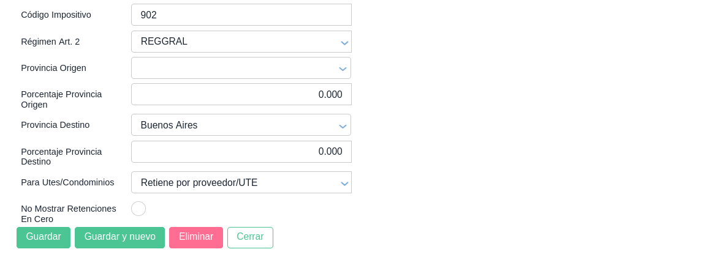This screenshot has height=271, width=728.
Task: Click the Porcentaje Provincia Destino label
Action: click(x=61, y=157)
